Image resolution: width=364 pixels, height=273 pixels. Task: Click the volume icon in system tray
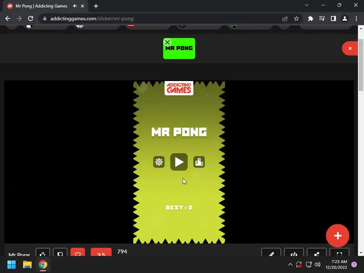click(317, 264)
